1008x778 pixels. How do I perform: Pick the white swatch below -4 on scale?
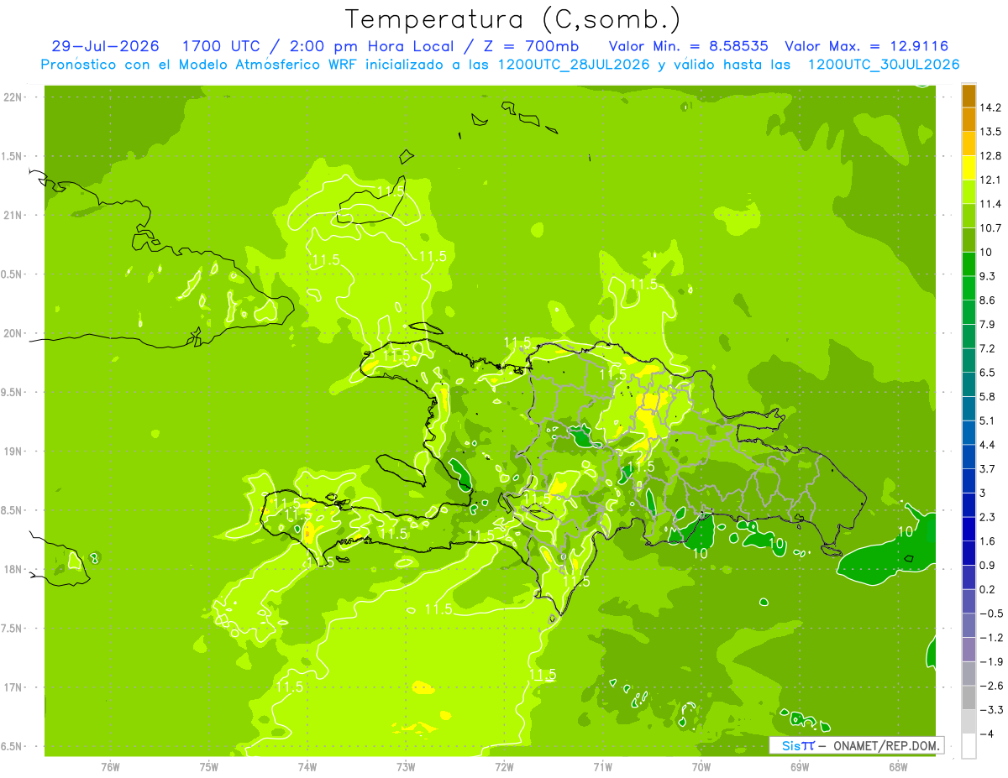(969, 746)
